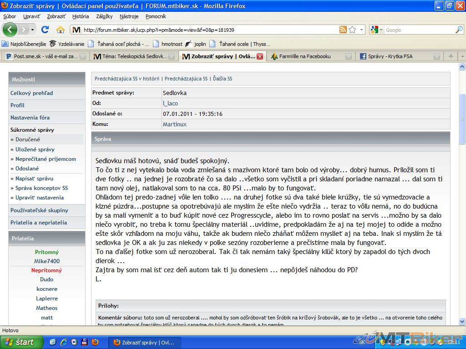
Task: Click Napísať správu in the sidebar
Action: pyautogui.click(x=34, y=179)
